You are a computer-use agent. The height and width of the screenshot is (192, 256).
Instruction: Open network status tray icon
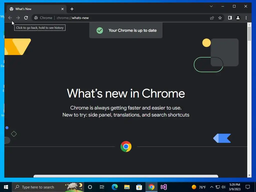[218, 187]
